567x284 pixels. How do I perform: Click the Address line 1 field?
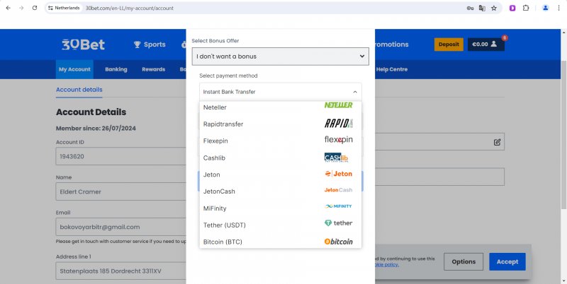tap(121, 271)
